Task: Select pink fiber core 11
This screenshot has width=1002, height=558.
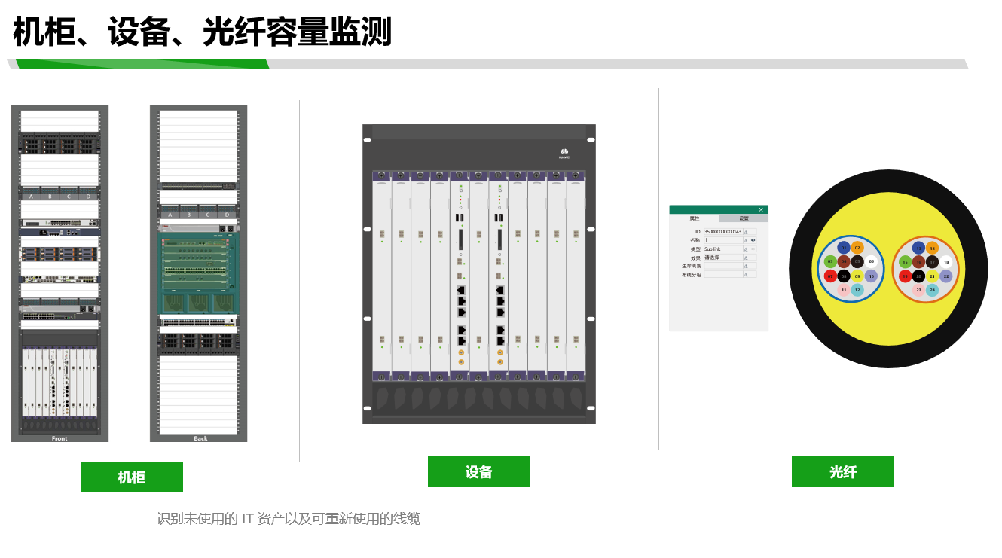Action: pyautogui.click(x=844, y=290)
